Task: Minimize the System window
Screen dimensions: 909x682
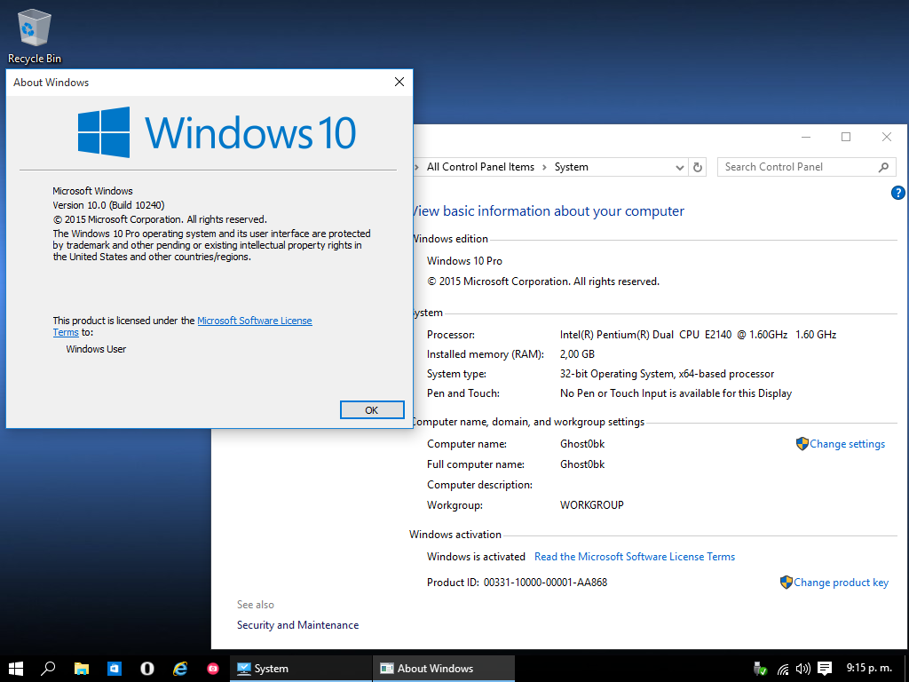Action: pos(806,137)
